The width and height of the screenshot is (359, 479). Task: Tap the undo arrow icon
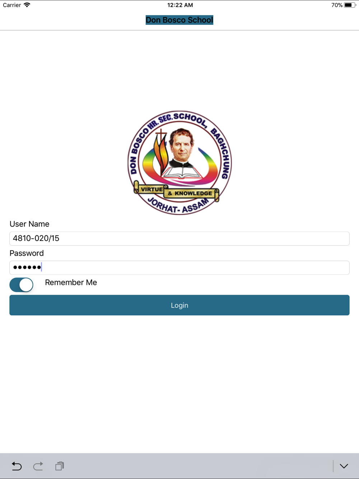(x=17, y=466)
